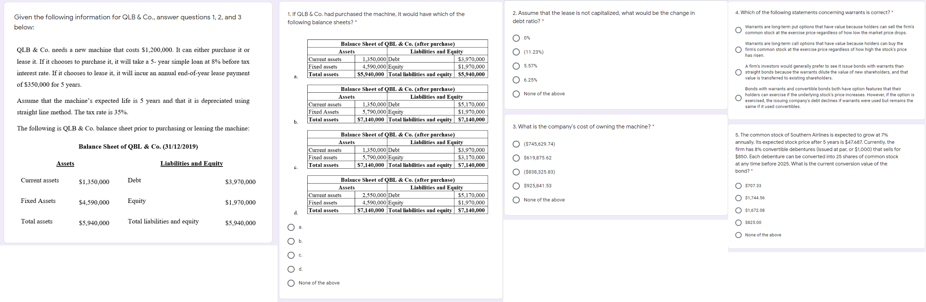This screenshot has width=926, height=302.
Task: Select $707.33 as the conversion value
Action: click(x=739, y=185)
